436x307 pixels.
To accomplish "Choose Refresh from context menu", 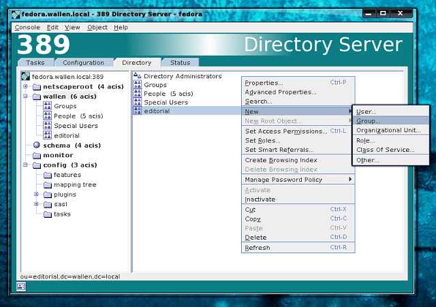I will pyautogui.click(x=298, y=248).
